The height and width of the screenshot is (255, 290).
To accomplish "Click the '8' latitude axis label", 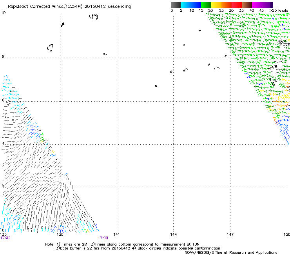I will point(3,56).
